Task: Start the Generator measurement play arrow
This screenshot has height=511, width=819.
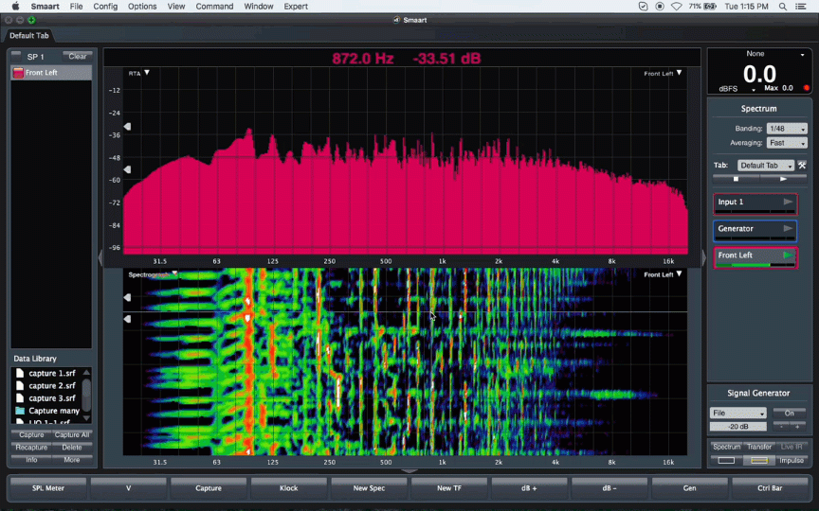Action: pos(788,229)
